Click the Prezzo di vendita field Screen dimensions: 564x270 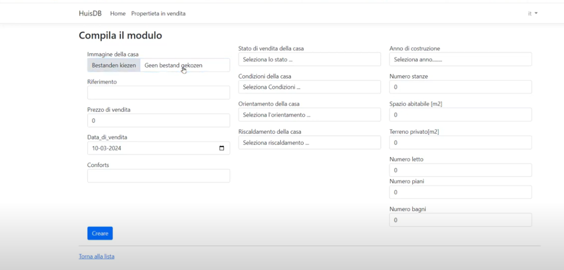[158, 121]
